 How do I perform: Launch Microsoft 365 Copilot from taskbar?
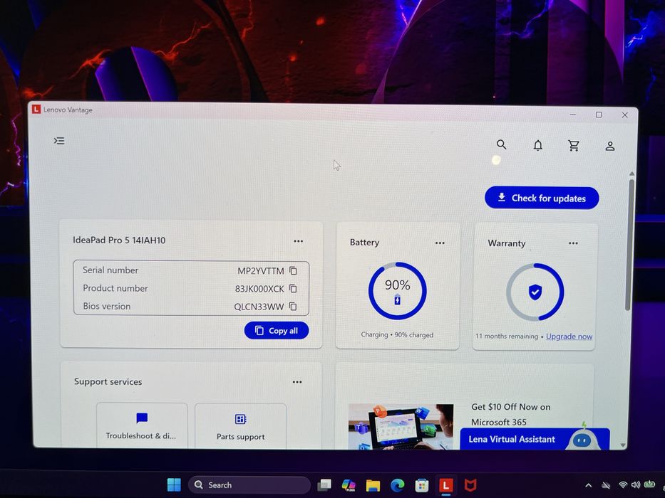(x=349, y=485)
